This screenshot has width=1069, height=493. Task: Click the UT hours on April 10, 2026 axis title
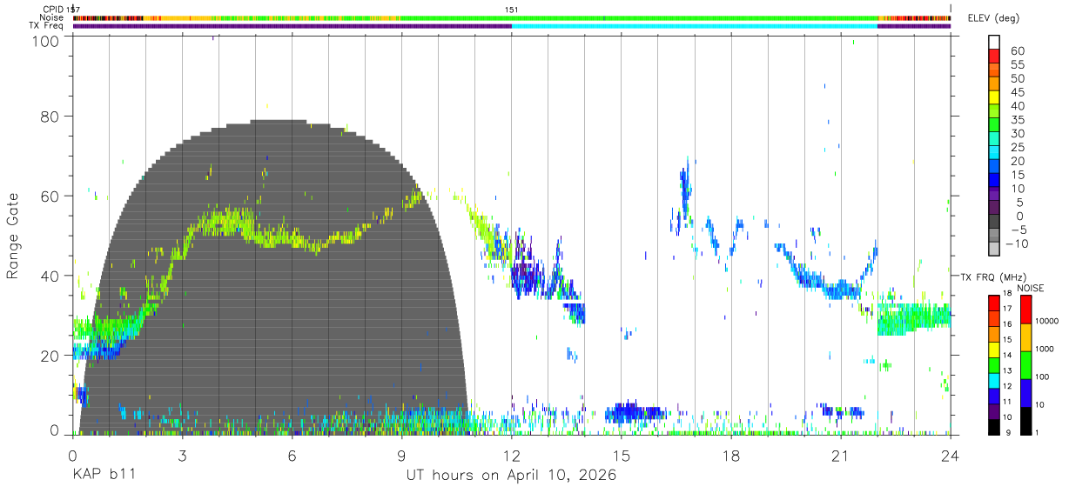coord(511,476)
